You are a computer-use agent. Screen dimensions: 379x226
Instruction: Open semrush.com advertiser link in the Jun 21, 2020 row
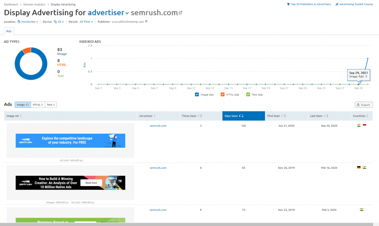tap(158, 126)
